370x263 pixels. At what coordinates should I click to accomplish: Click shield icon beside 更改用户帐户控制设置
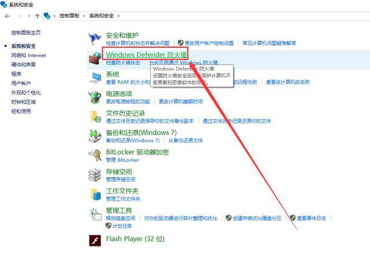tap(181, 43)
